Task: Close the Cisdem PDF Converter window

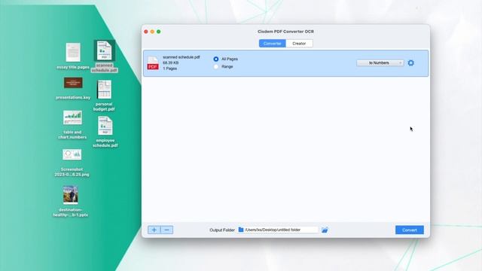Action: click(146, 32)
